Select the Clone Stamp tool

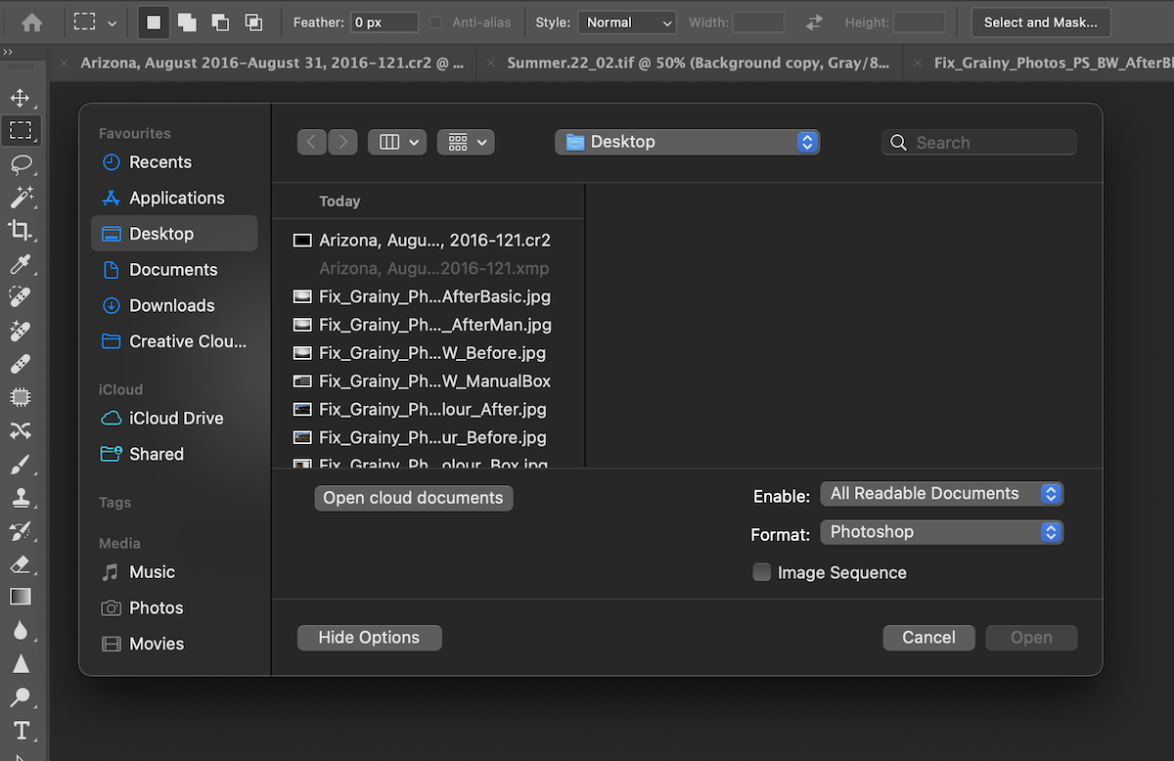22,497
